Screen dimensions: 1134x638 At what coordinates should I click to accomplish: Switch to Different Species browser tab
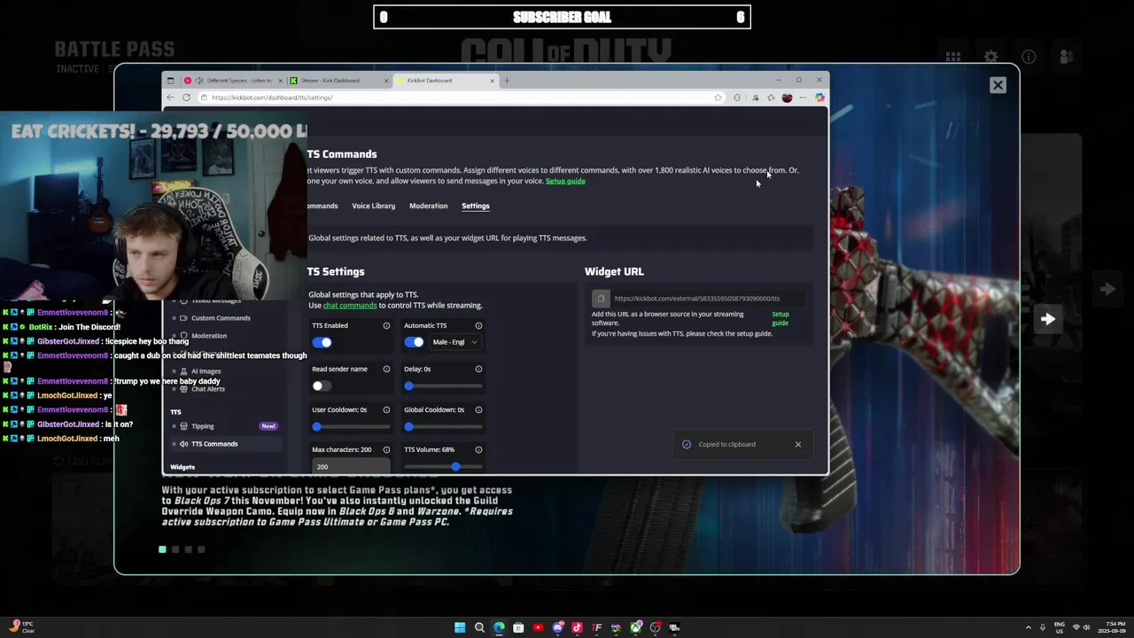[x=234, y=81]
